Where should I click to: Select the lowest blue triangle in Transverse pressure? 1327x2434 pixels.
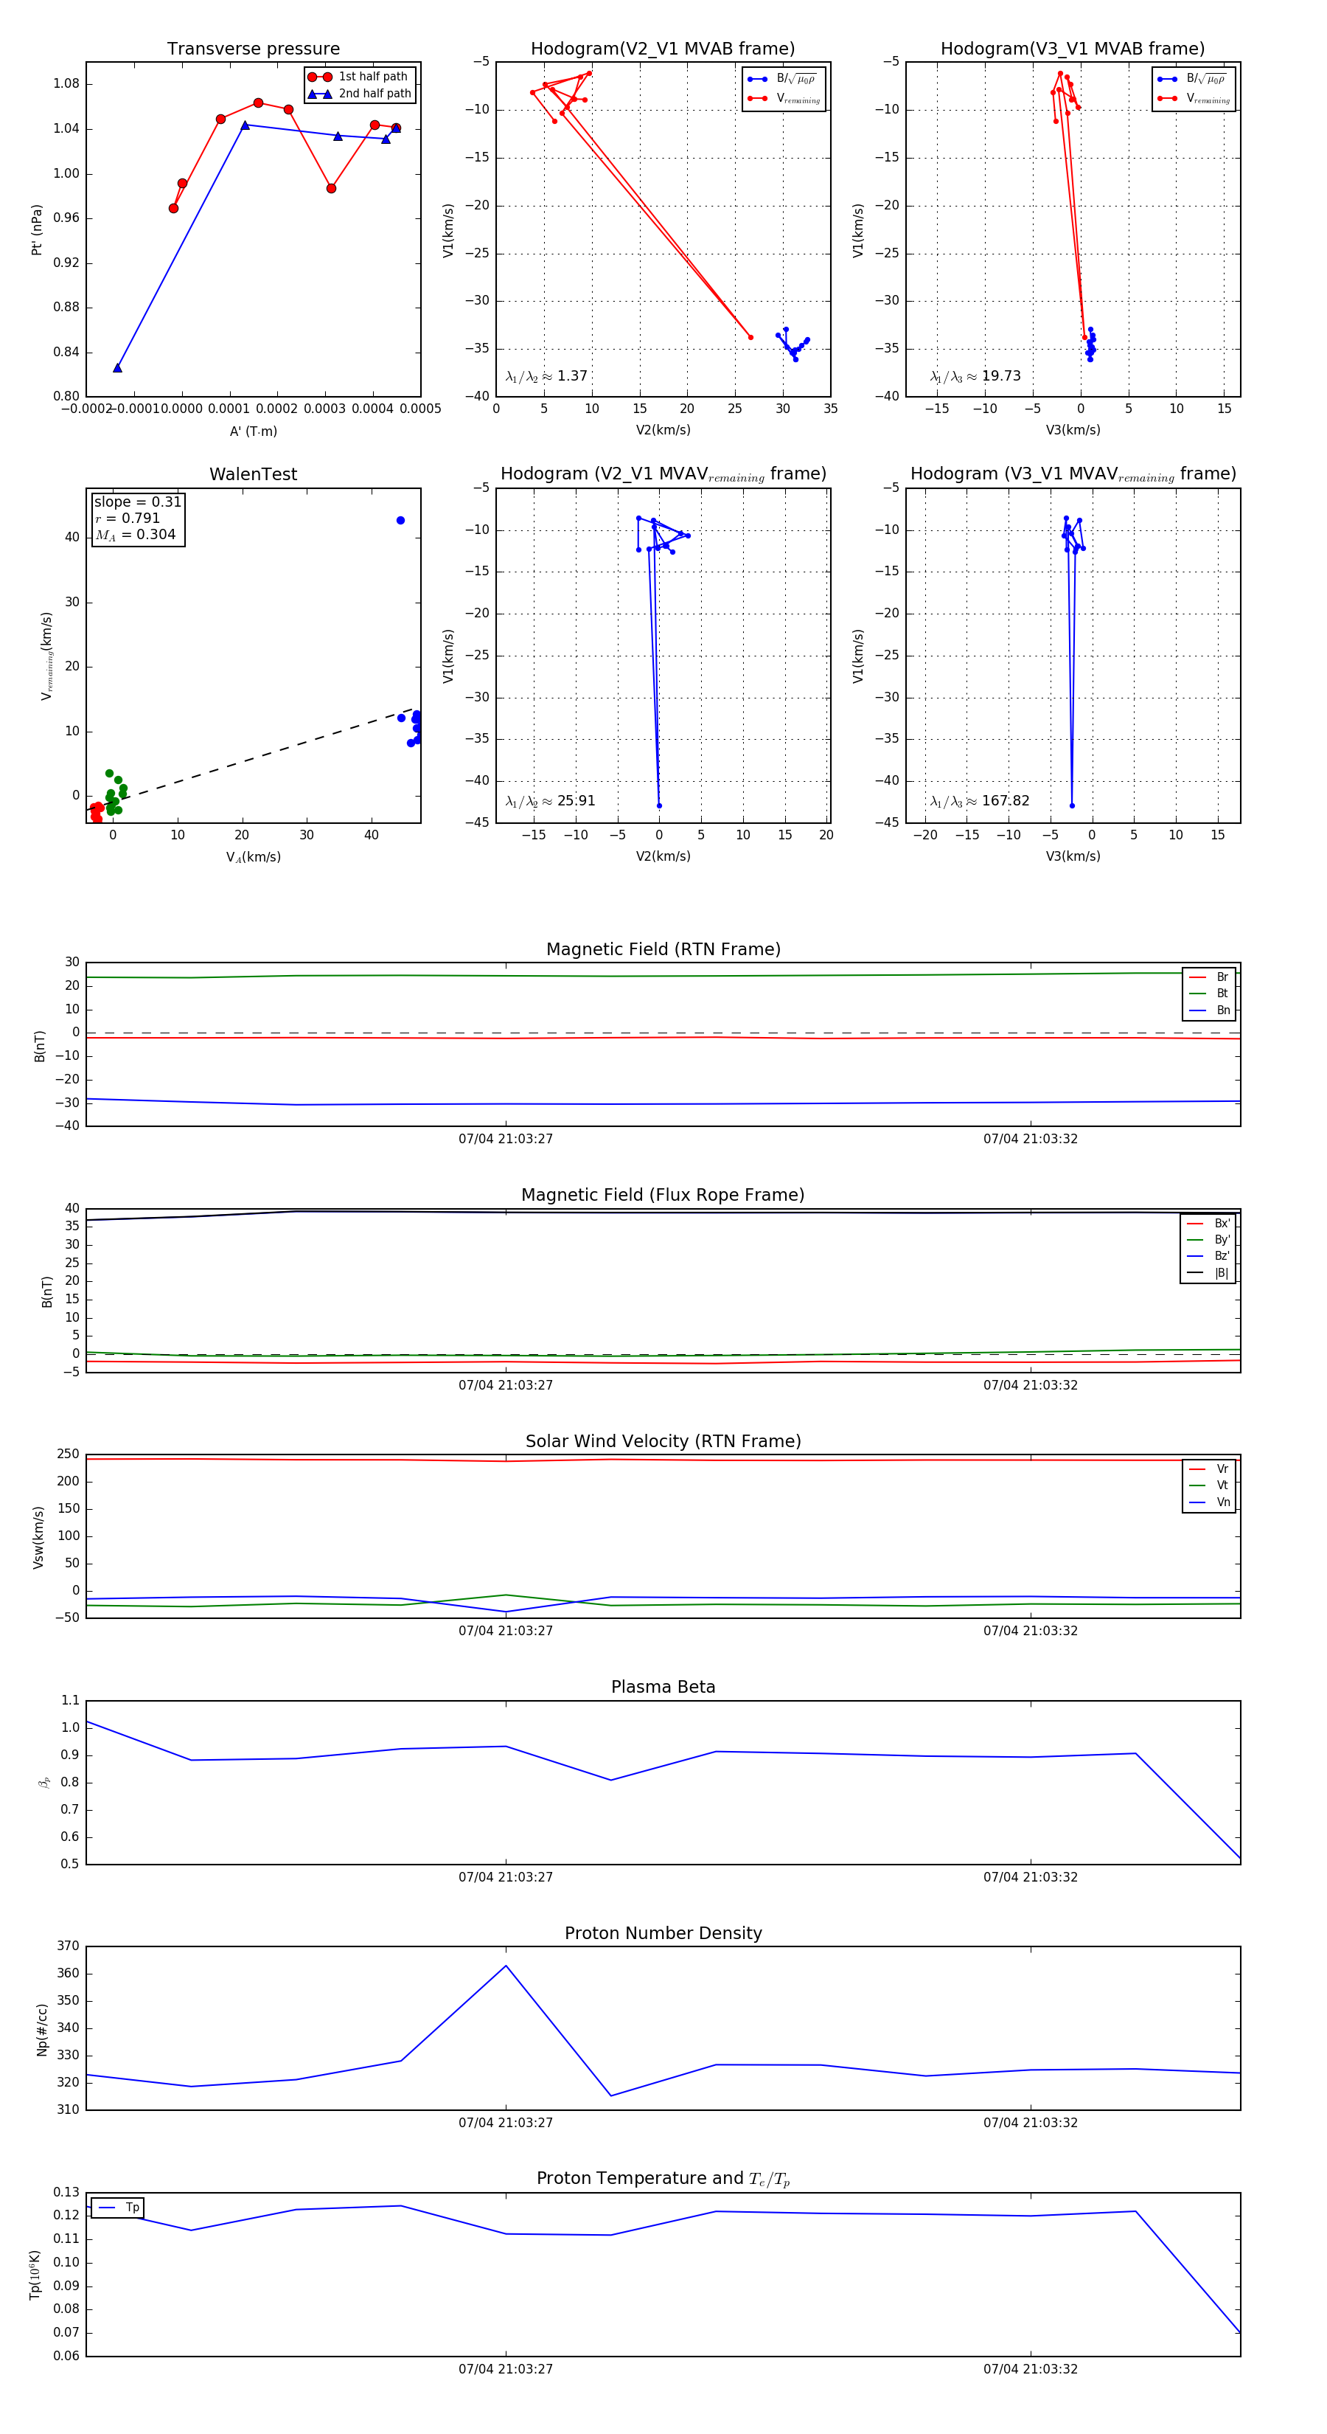coord(117,367)
